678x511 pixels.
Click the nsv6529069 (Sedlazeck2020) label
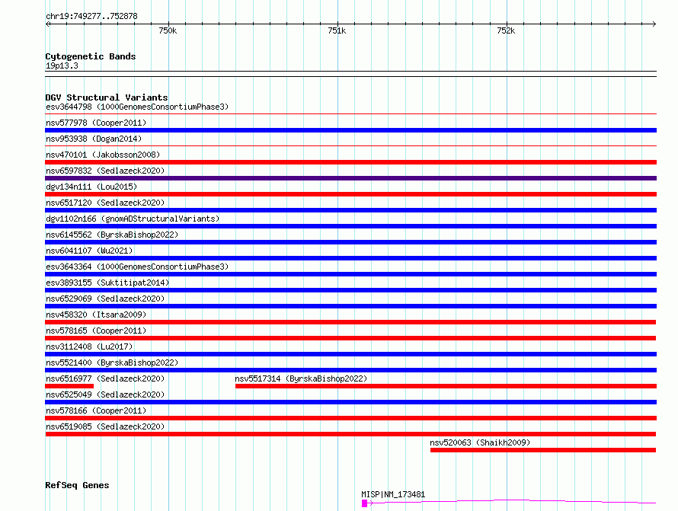[105, 299]
